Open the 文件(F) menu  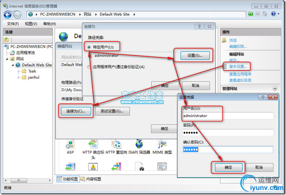[13, 24]
